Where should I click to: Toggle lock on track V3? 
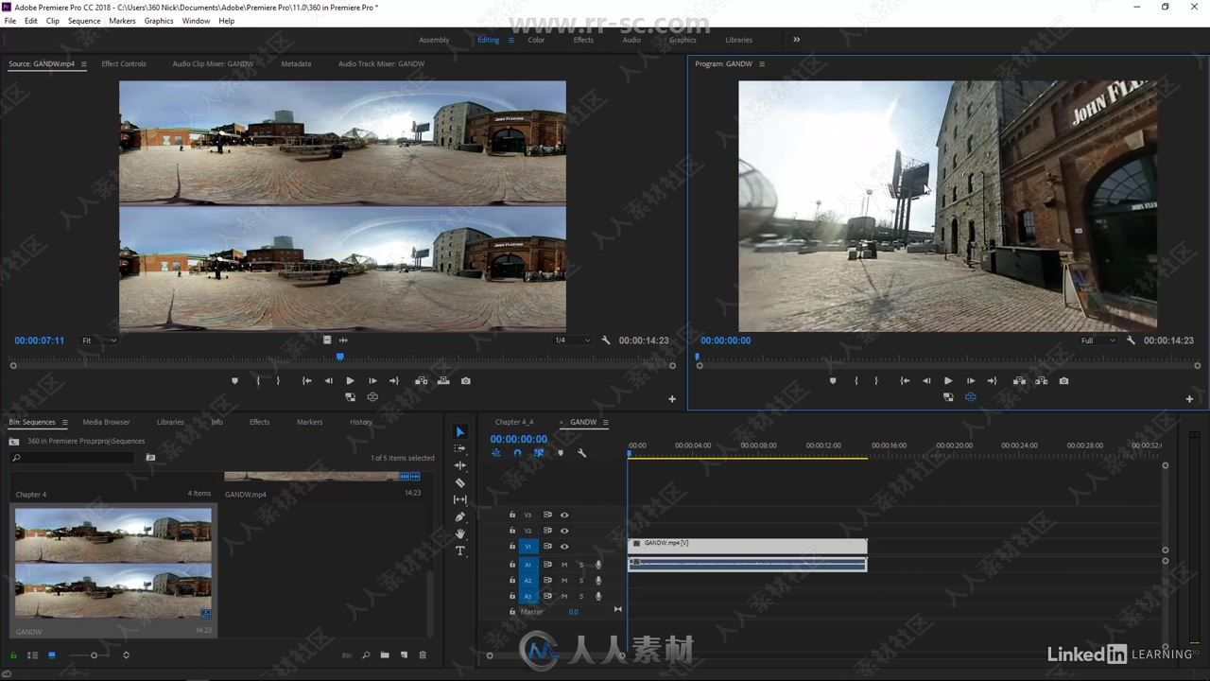click(x=512, y=515)
